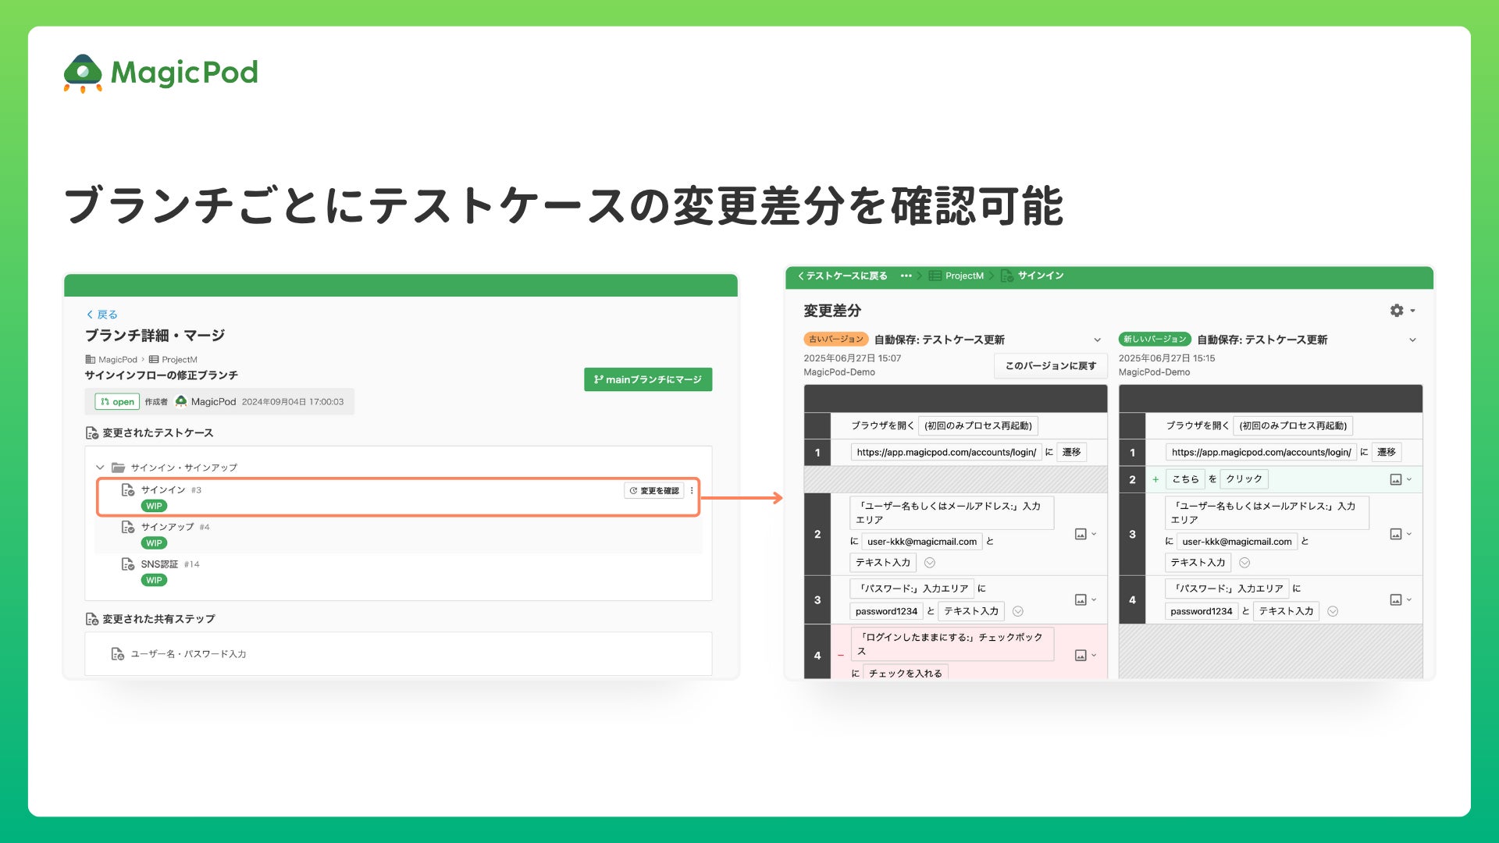Click the SNS認証 test case icon
The width and height of the screenshot is (1499, 843).
pos(128,564)
